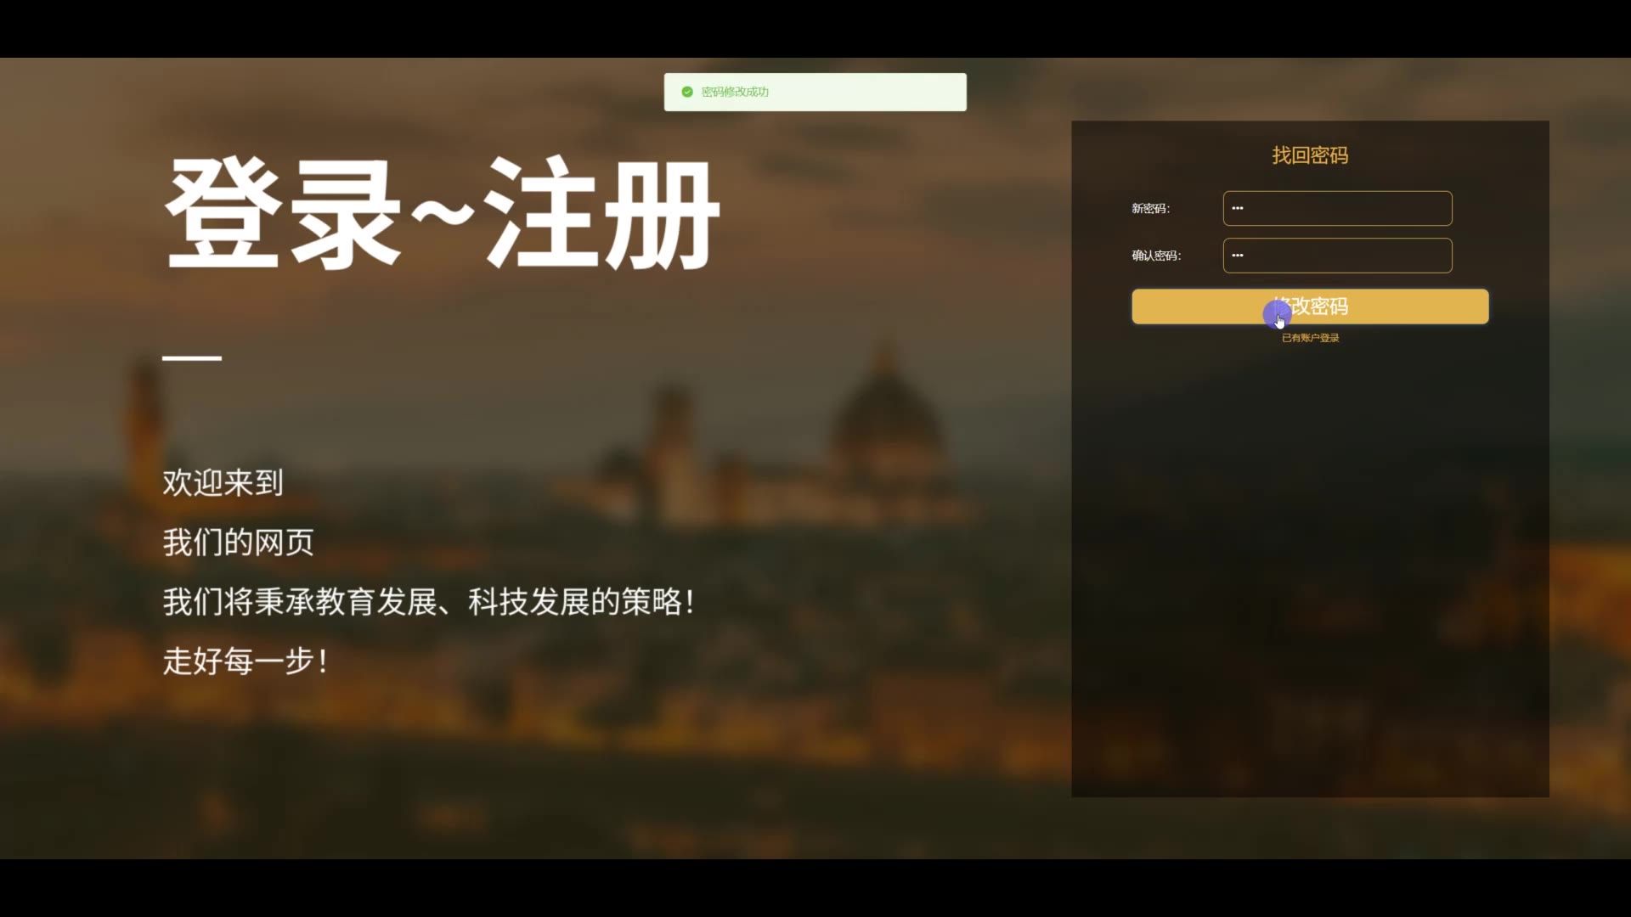This screenshot has width=1631, height=917.
Task: Click the large 登录~注册 heading
Action: tap(442, 214)
